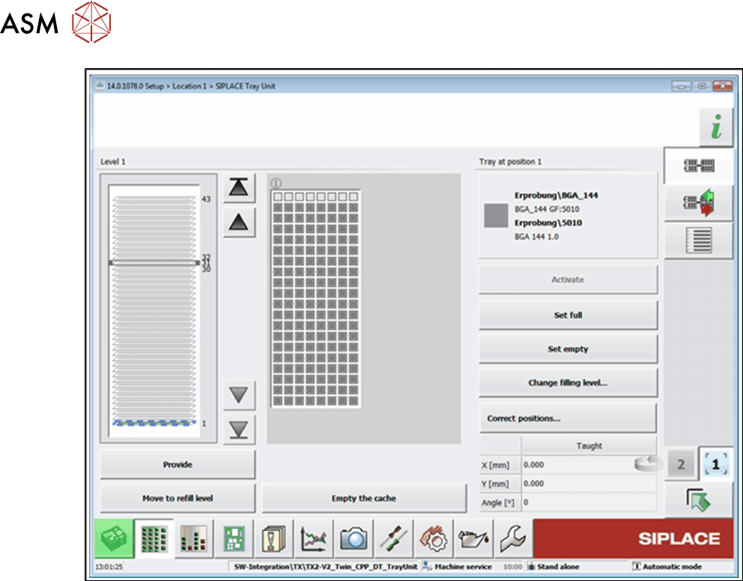Open the green grid setup icon

point(154,538)
